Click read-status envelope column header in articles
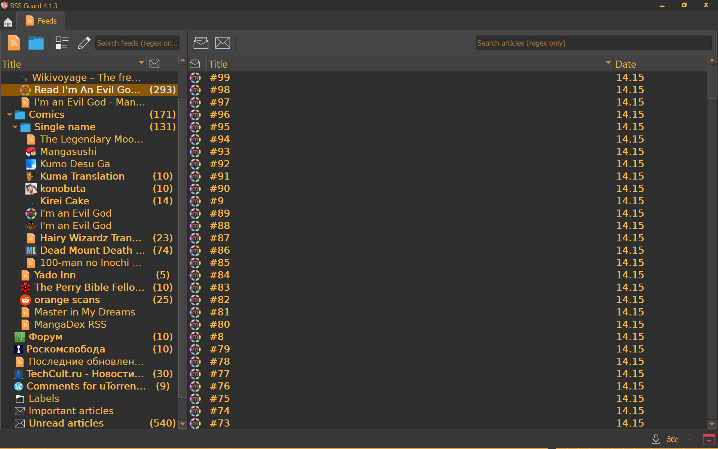This screenshot has width=718, height=449. 195,64
